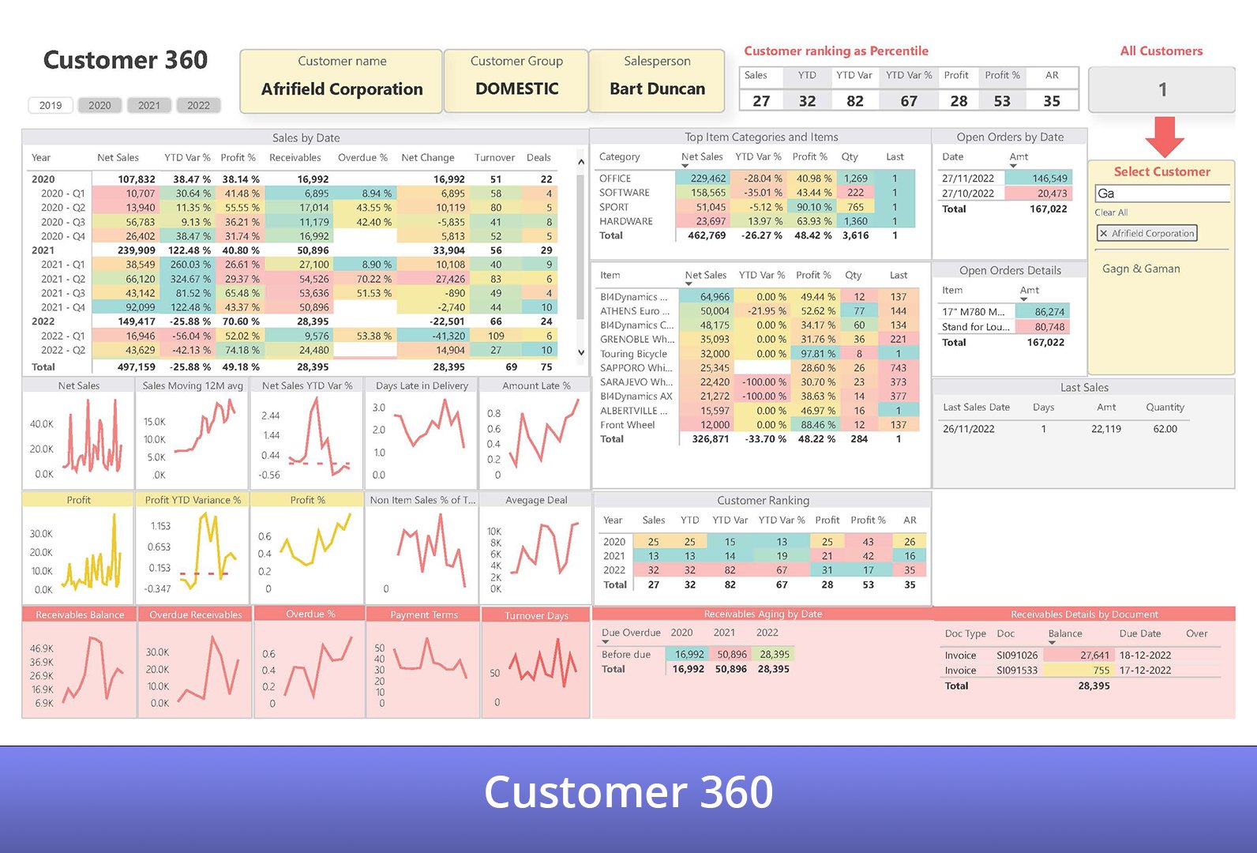Toggle the 2022 year filter
Viewport: 1257px width, 853px height.
click(x=198, y=105)
